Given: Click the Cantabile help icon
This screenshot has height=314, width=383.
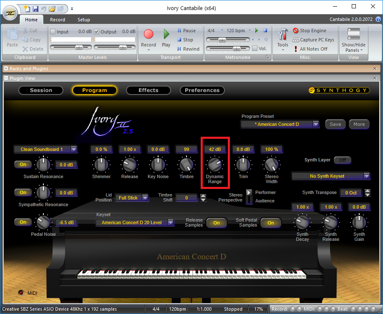Looking at the screenshot, I should coord(378,19).
